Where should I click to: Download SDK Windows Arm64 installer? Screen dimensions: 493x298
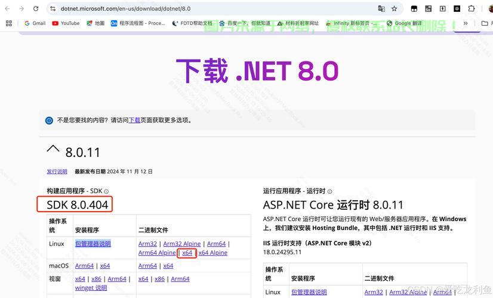[117, 279]
